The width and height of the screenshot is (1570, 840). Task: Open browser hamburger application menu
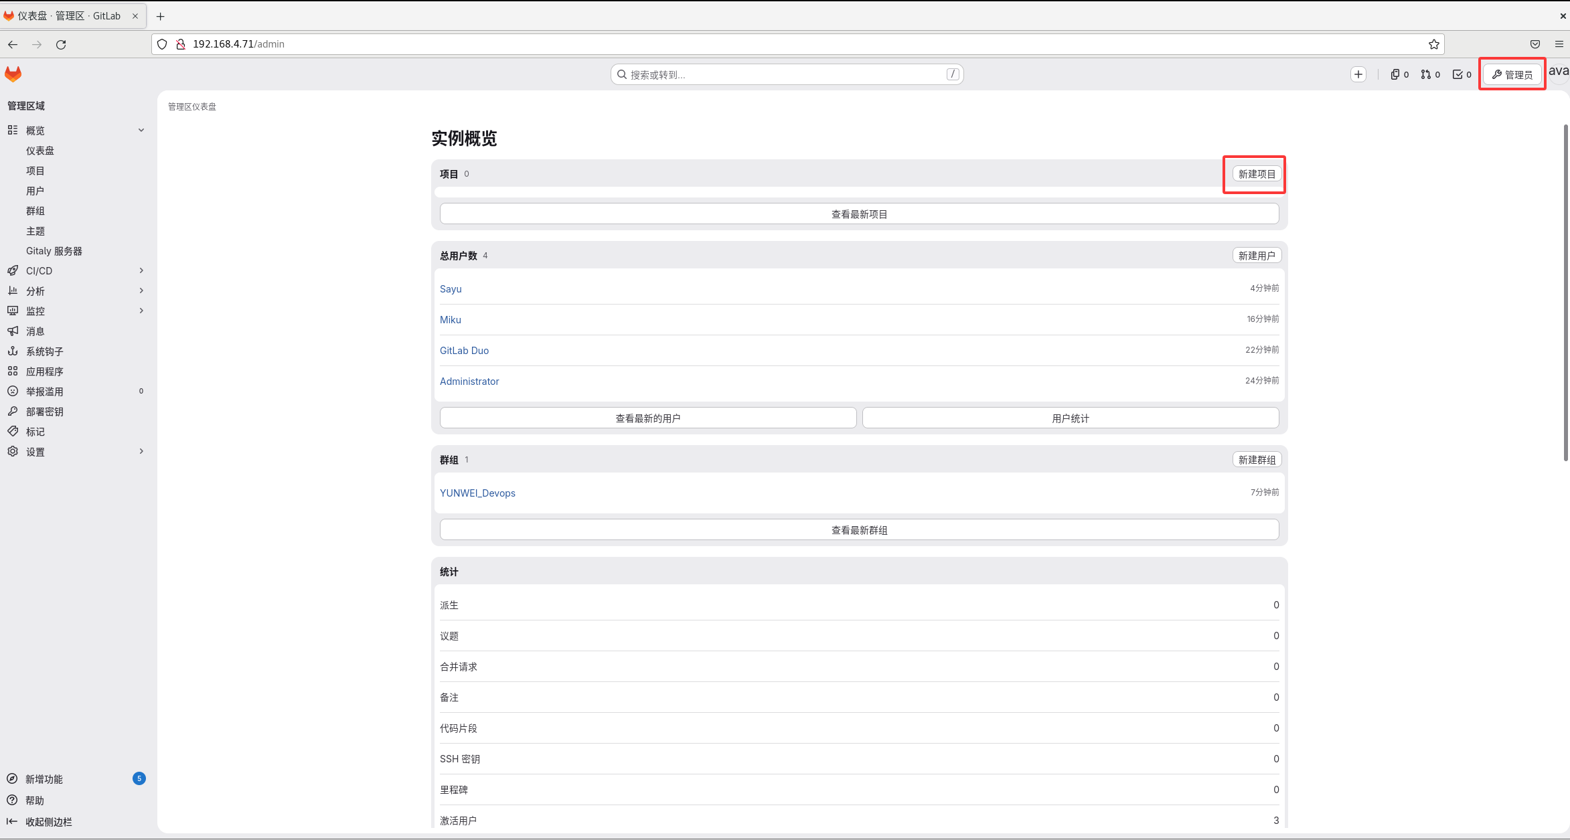(1559, 44)
